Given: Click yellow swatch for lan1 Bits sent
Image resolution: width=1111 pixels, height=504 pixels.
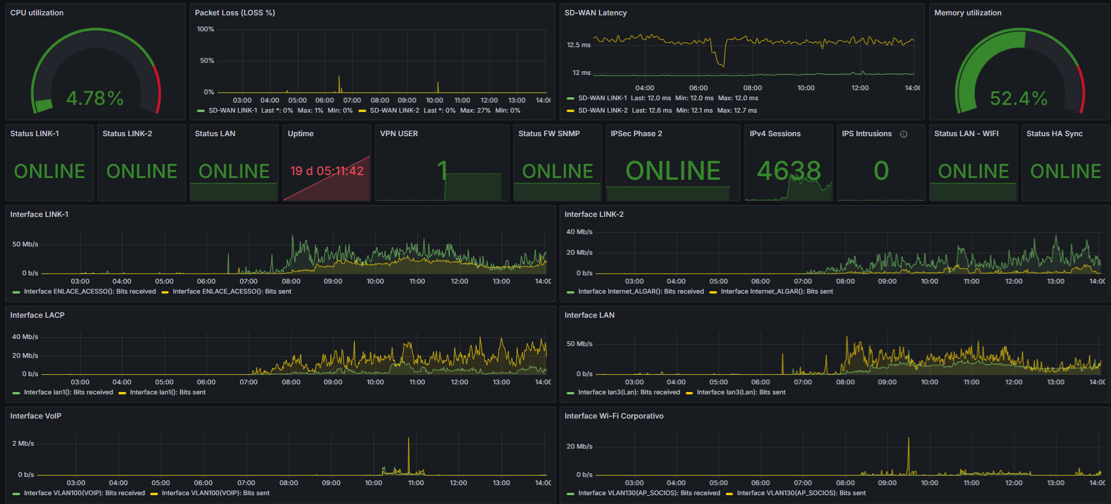Looking at the screenshot, I should coord(122,393).
